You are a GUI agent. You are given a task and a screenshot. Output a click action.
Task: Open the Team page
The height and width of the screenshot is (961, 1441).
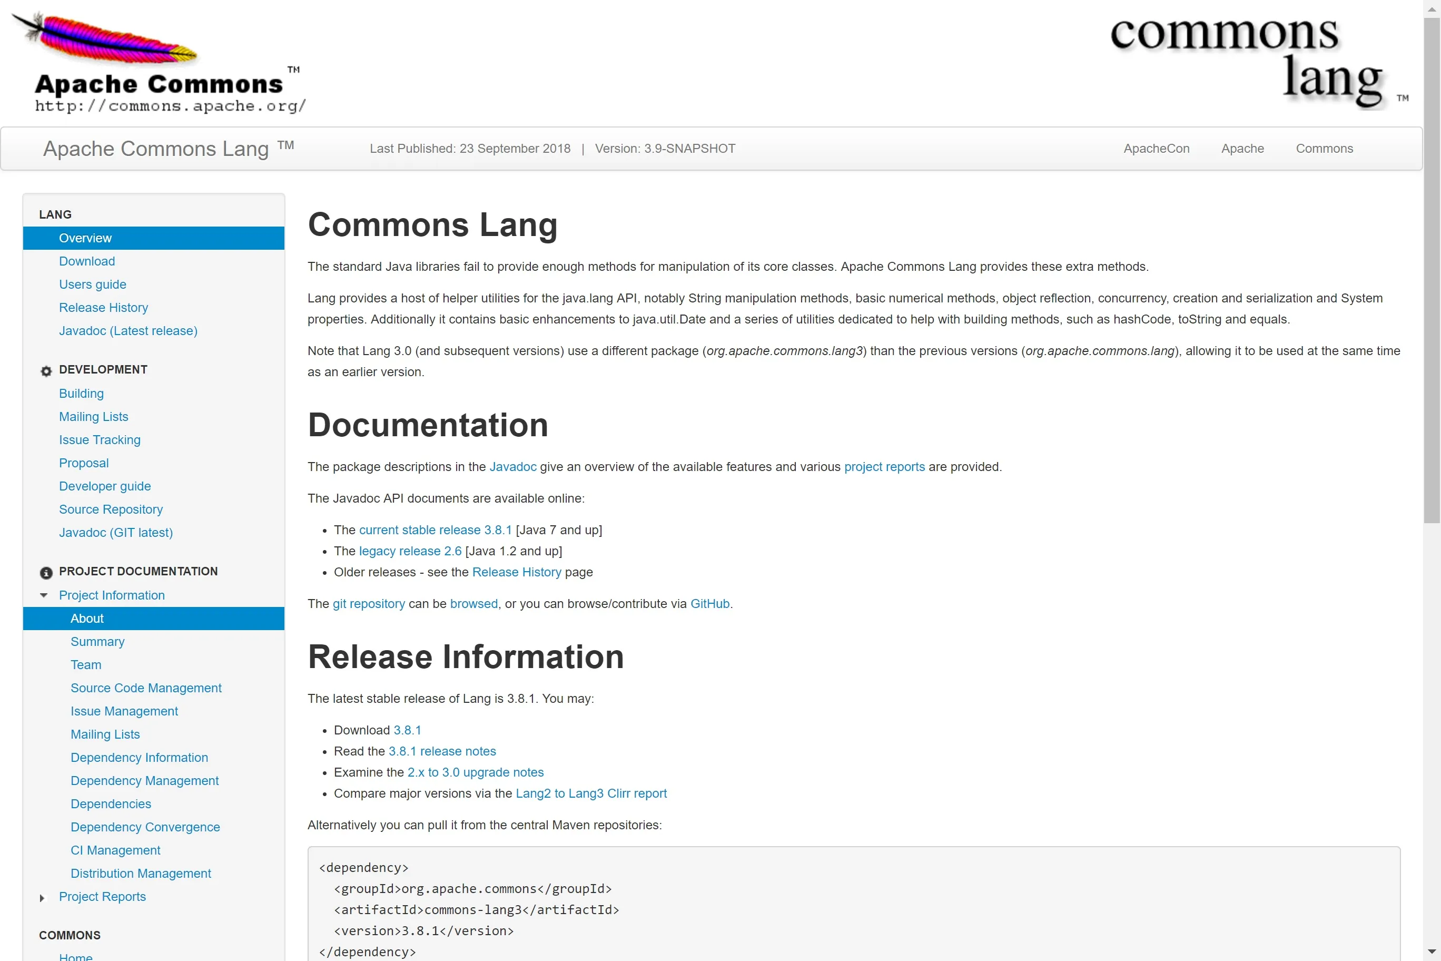(x=86, y=665)
